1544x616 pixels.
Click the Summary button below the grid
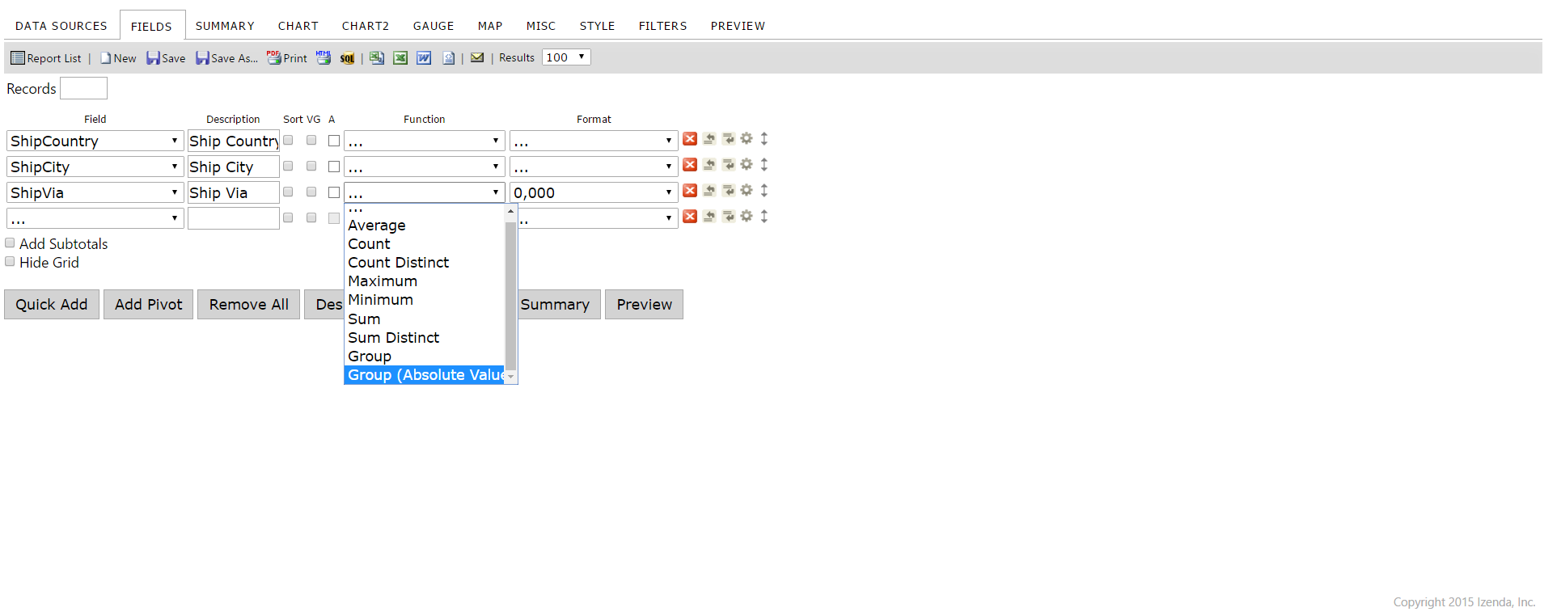point(556,305)
